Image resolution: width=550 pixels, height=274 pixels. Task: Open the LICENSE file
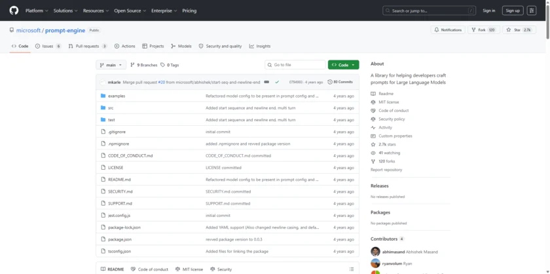click(x=116, y=168)
